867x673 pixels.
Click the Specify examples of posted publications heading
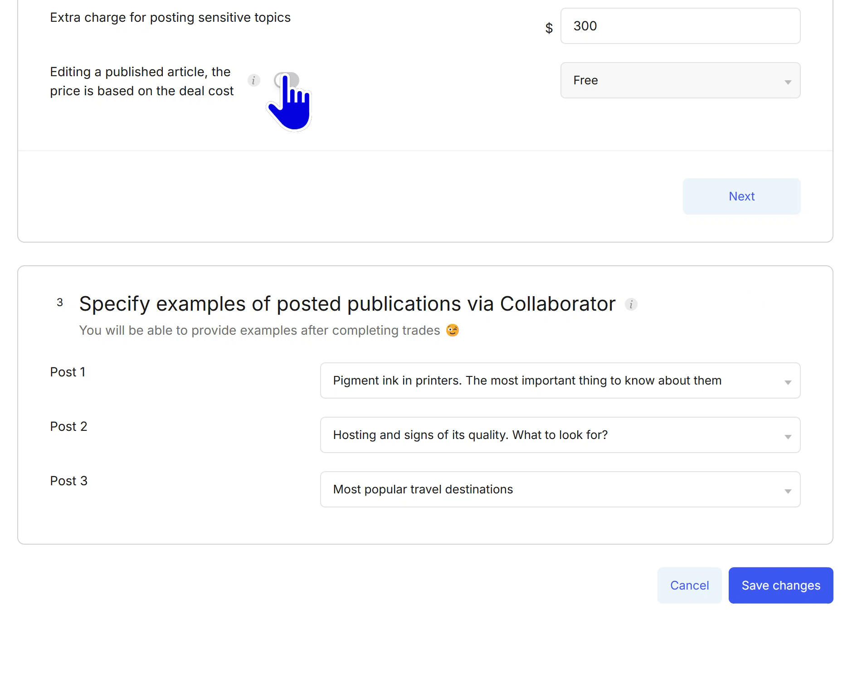347,304
